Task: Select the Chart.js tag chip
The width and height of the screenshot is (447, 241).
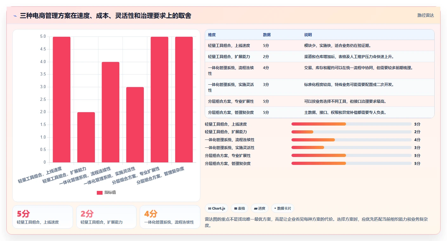Action: pos(217,208)
